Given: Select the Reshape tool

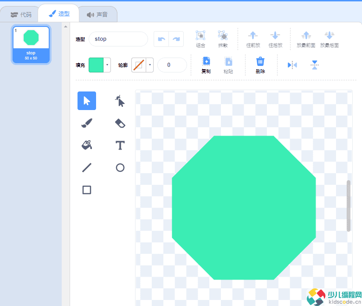Looking at the screenshot, I should click(x=120, y=101).
